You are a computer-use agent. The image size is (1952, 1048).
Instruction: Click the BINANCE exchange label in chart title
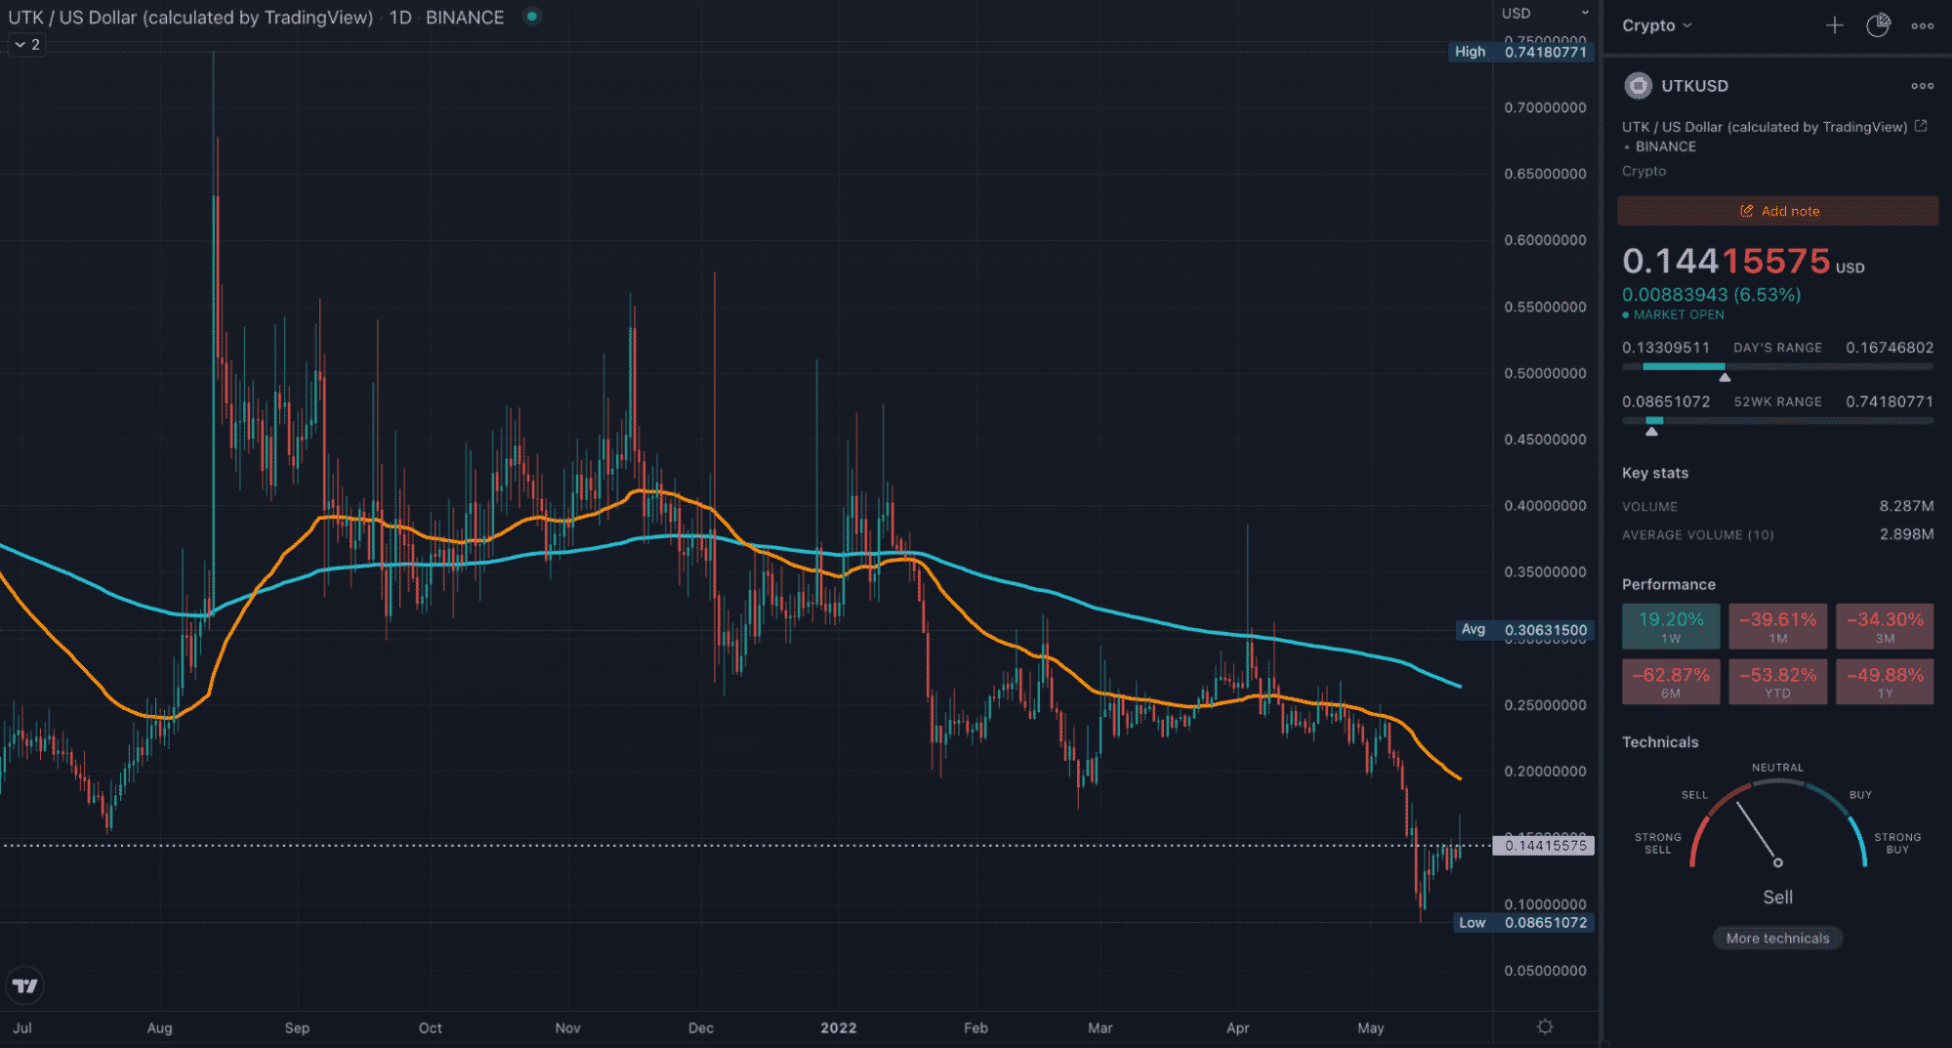click(465, 18)
